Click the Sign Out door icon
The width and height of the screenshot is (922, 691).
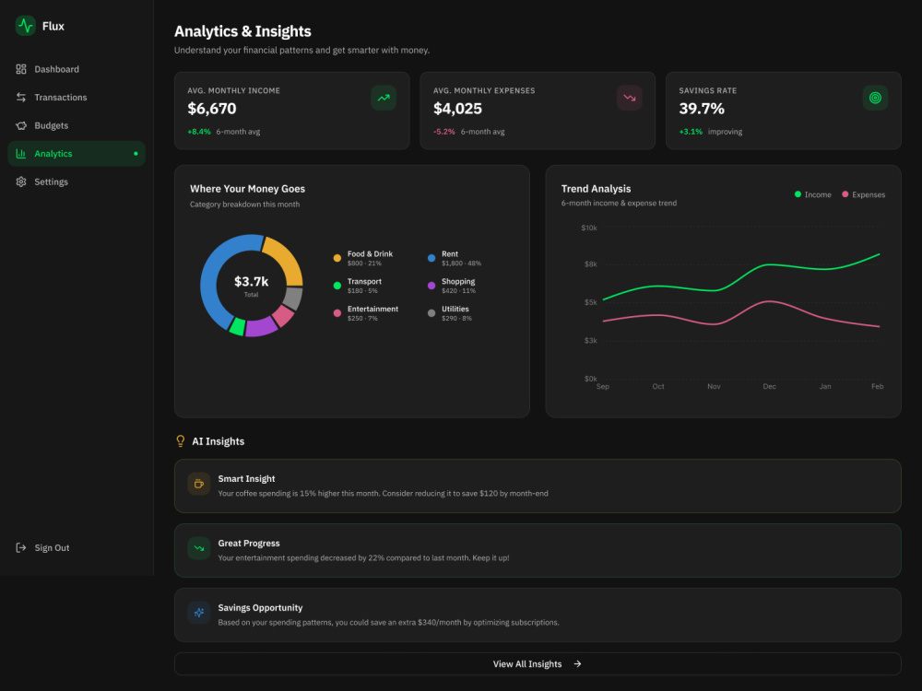tap(21, 547)
